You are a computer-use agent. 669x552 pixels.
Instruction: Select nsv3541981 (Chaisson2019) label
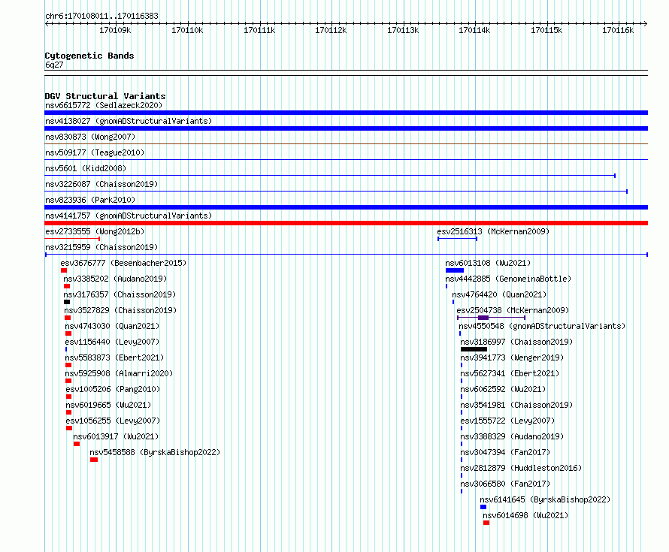(516, 405)
